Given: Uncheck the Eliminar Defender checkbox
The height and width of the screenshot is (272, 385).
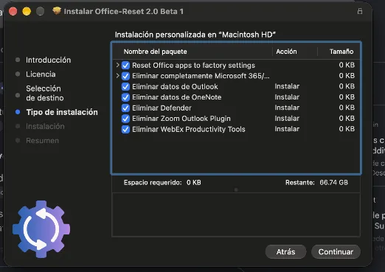Looking at the screenshot, I should coord(125,108).
